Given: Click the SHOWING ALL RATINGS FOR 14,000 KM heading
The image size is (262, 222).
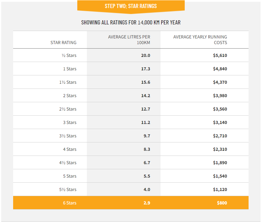Looking at the screenshot, I should [131, 22].
